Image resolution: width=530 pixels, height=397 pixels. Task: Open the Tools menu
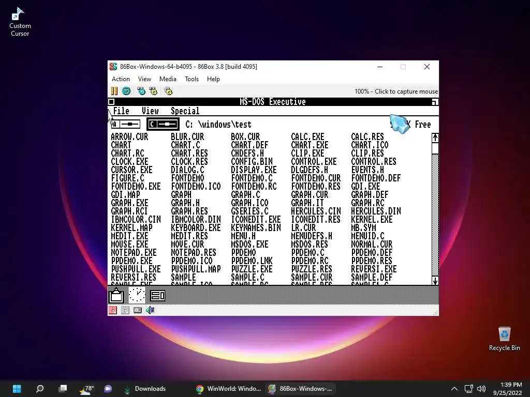[192, 79]
